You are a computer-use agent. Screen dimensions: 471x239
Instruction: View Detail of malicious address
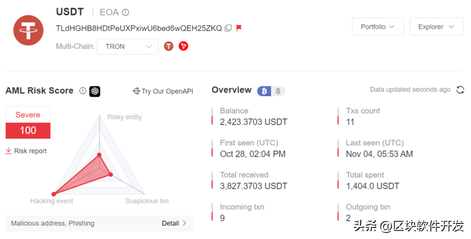click(x=174, y=223)
